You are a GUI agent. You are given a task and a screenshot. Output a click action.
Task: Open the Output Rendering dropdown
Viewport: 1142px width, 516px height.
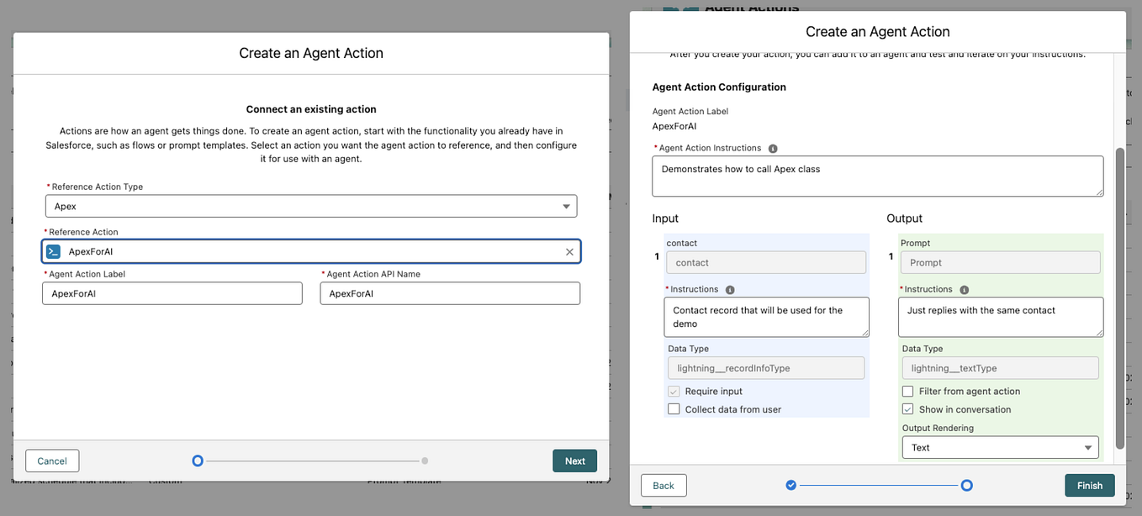[x=1000, y=447]
